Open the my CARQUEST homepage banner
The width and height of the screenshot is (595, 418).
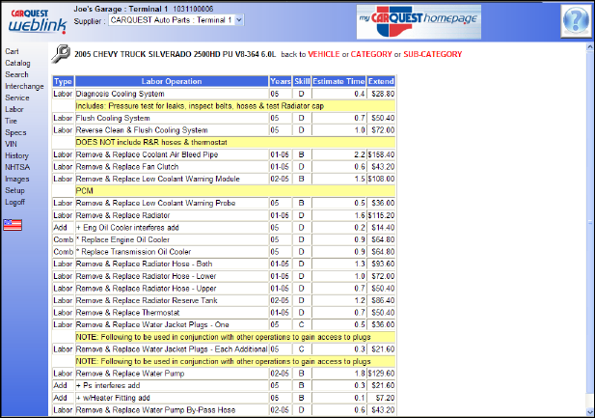(419, 21)
